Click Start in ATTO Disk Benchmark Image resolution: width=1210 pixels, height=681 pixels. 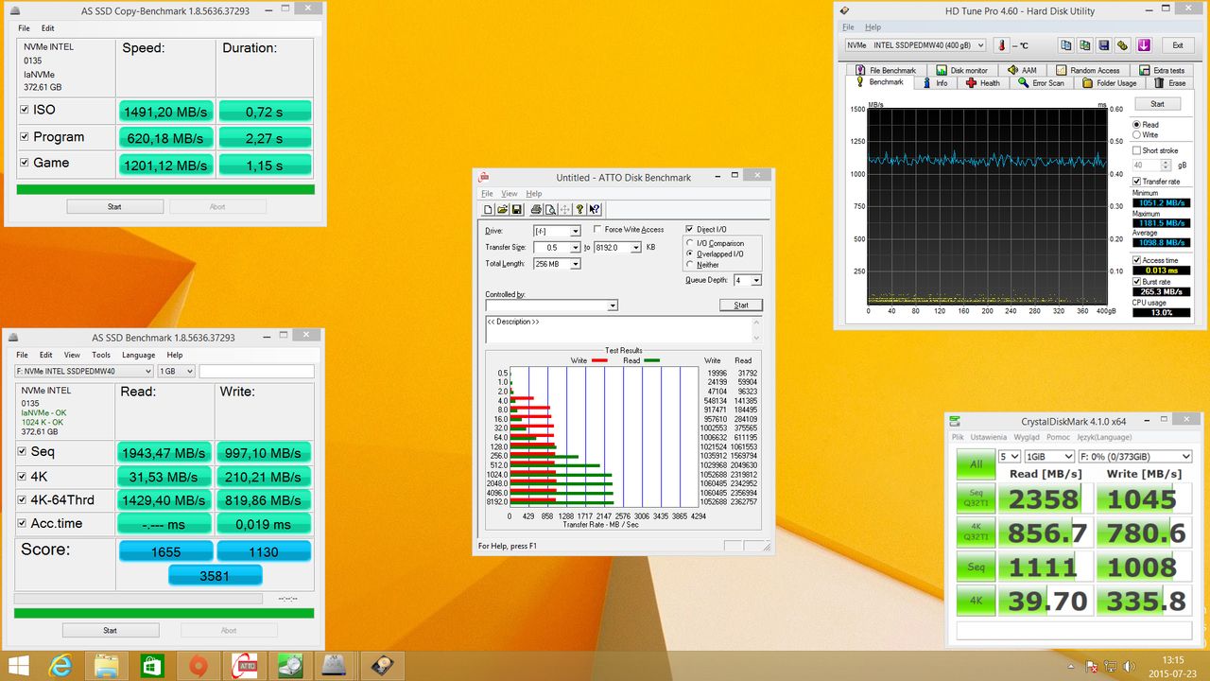pos(741,305)
